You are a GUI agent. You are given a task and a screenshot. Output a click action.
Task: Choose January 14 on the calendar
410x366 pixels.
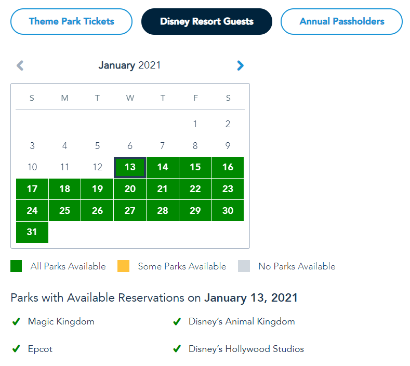tap(163, 167)
